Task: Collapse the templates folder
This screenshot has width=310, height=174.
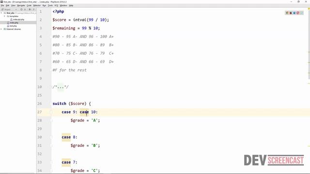Action: (x=5, y=16)
